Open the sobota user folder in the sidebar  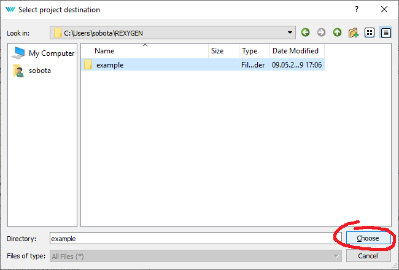click(x=32, y=71)
